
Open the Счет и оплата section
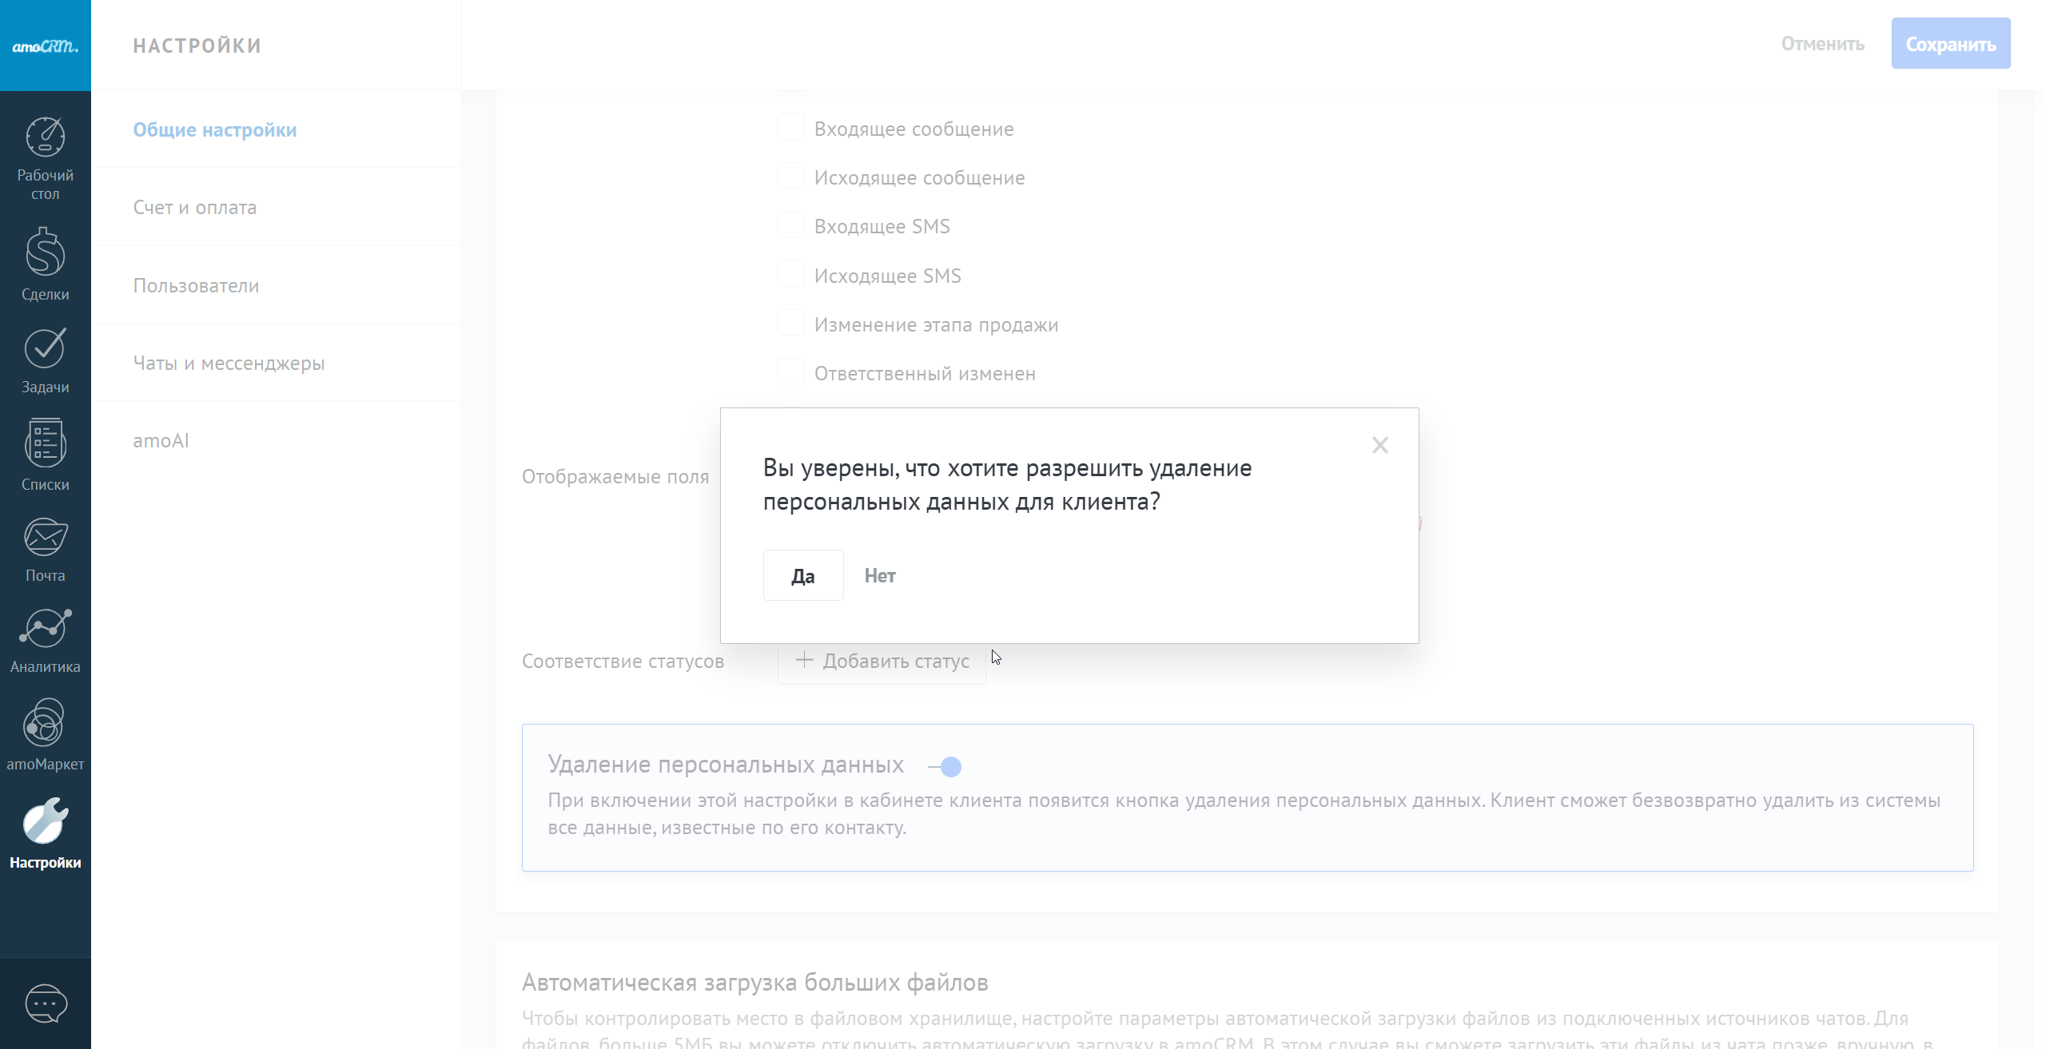195,208
